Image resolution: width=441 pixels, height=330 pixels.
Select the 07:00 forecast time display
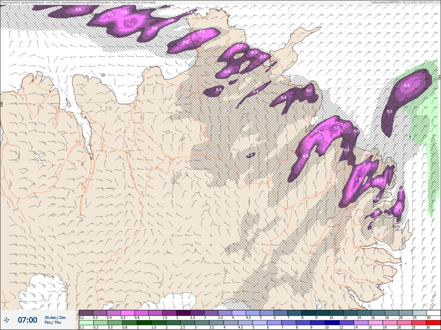click(x=27, y=320)
